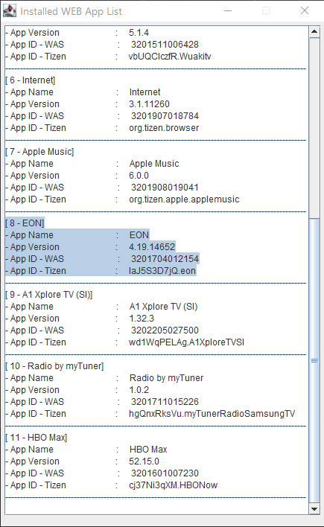Click the Tizen ID org.tizen.browser
The width and height of the screenshot is (324, 527).
click(x=164, y=128)
